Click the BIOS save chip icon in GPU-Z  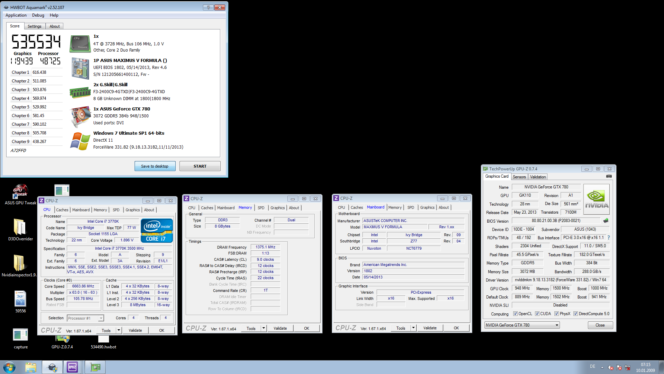point(606,221)
